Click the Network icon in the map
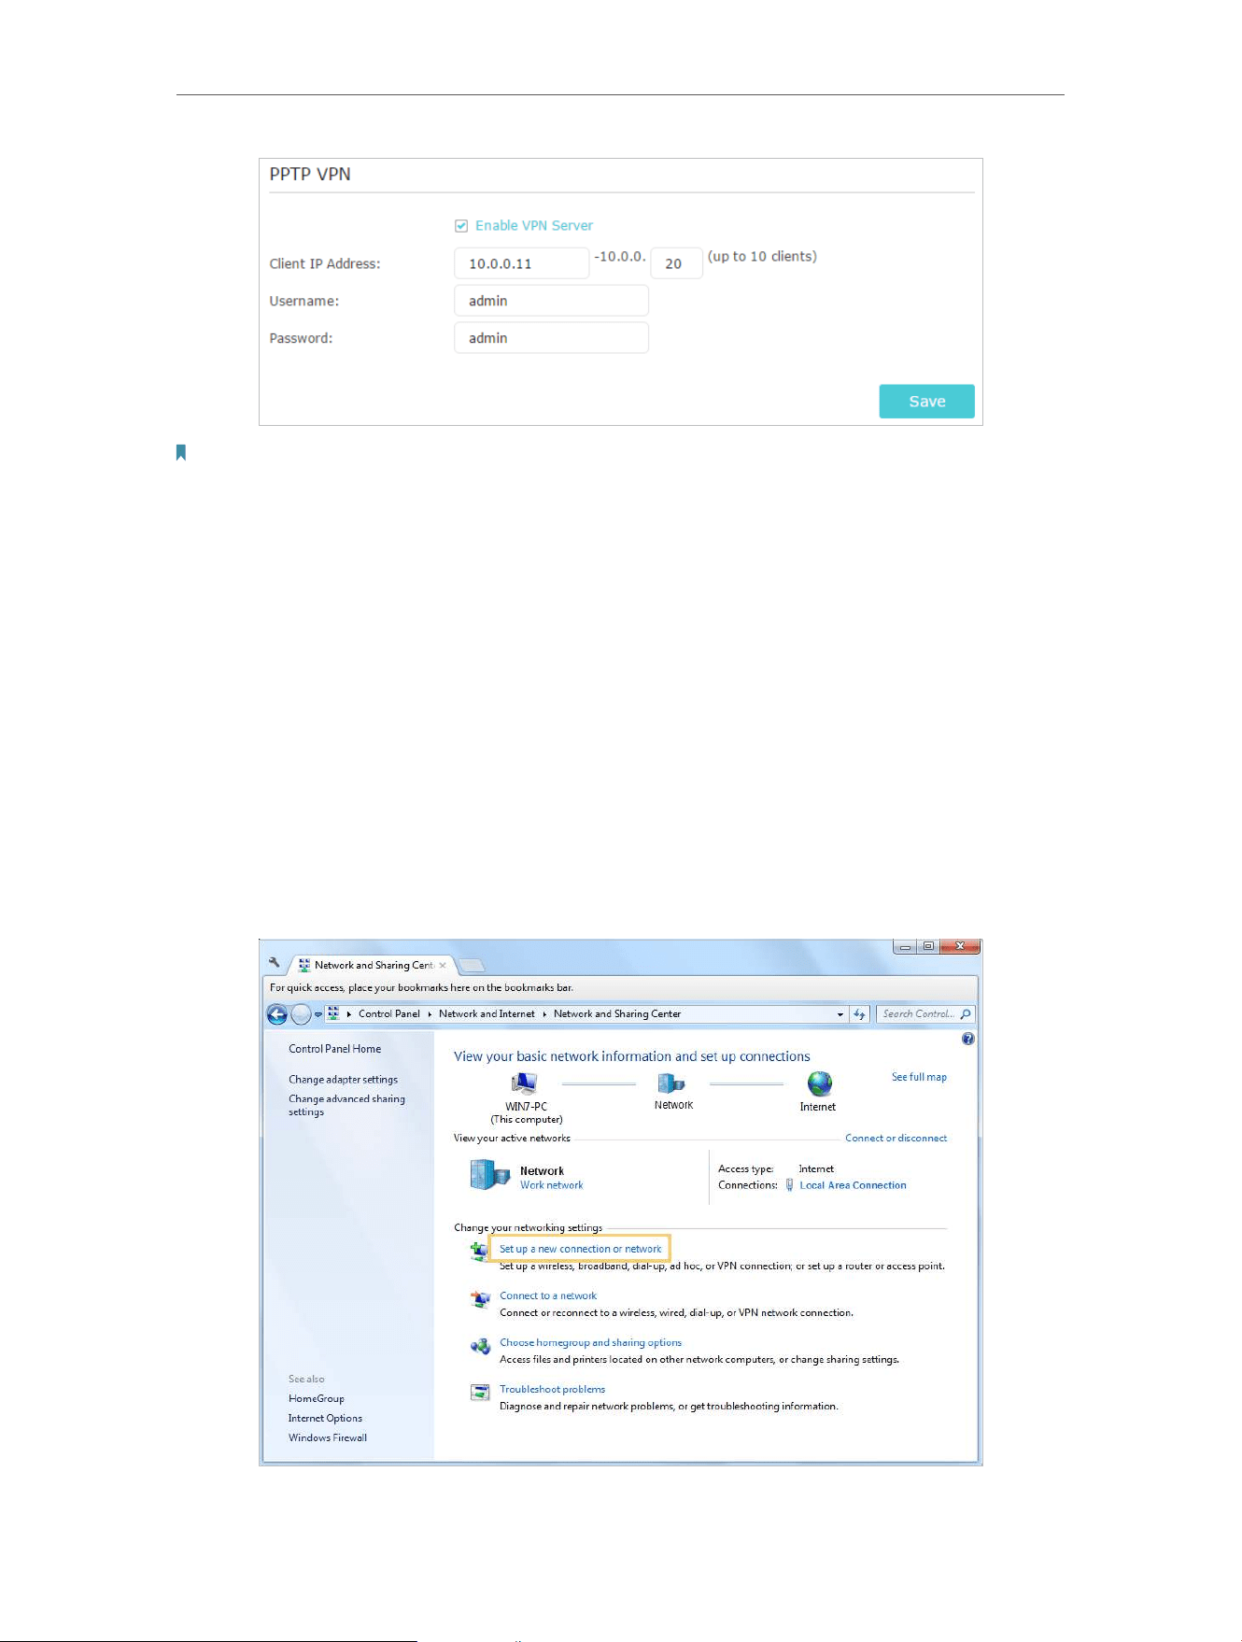Viewport: 1242px width, 1642px height. coord(671,1083)
